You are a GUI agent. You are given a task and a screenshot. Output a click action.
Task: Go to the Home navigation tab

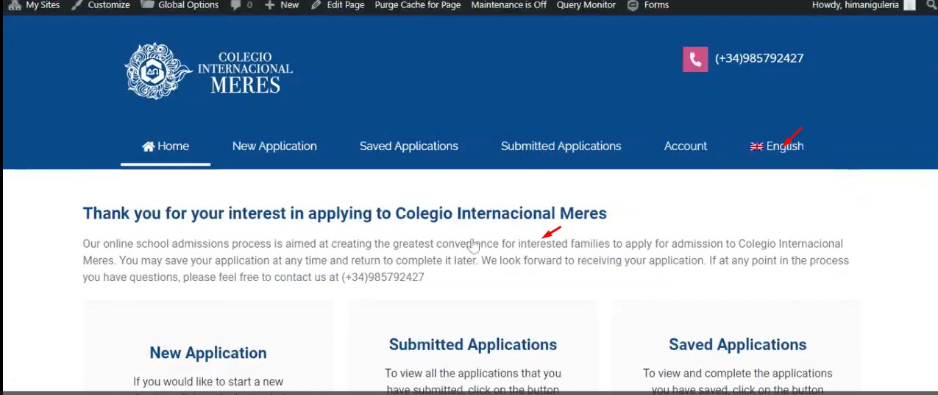coord(166,146)
